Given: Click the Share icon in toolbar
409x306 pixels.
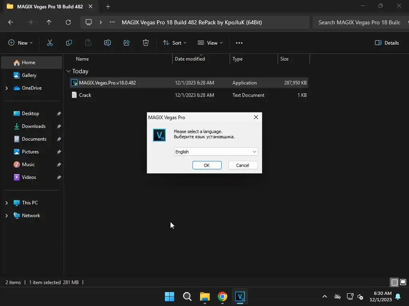Looking at the screenshot, I should pos(127,43).
